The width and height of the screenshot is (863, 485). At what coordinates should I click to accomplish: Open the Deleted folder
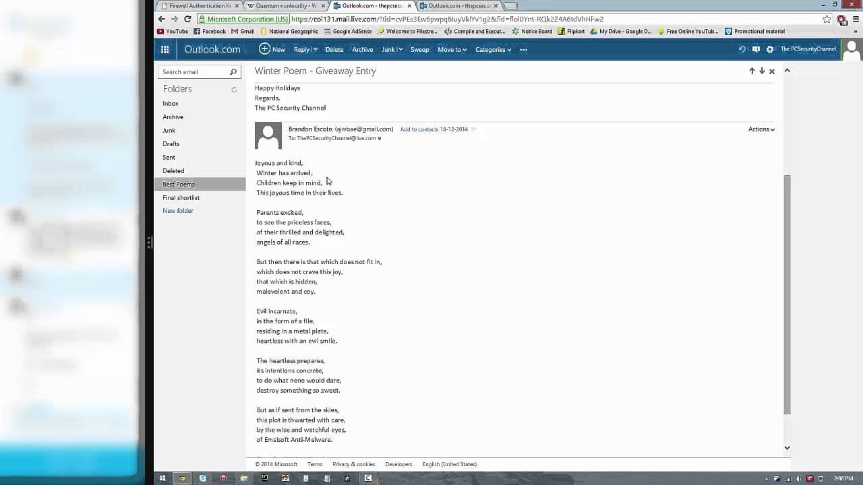pyautogui.click(x=173, y=171)
